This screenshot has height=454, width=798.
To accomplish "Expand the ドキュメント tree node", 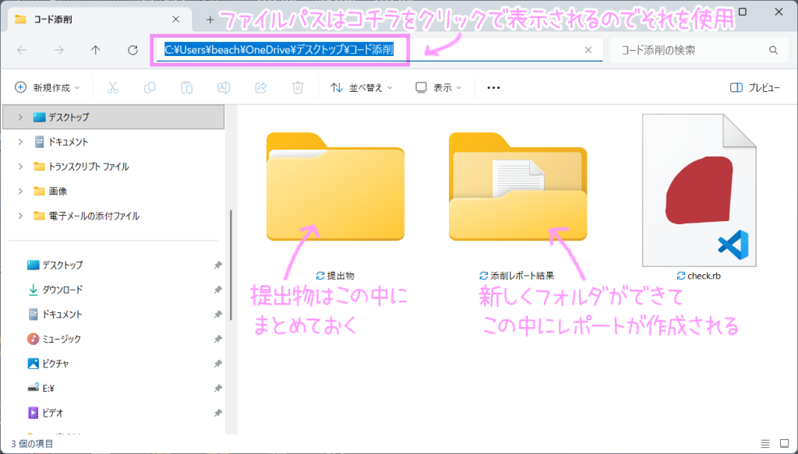I will (x=21, y=142).
